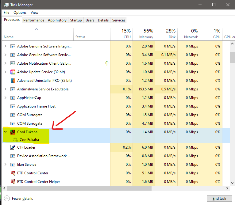Viewport: 235px width, 205px height.
Task: Expand the Elan Service process group
Action: pos(6,165)
